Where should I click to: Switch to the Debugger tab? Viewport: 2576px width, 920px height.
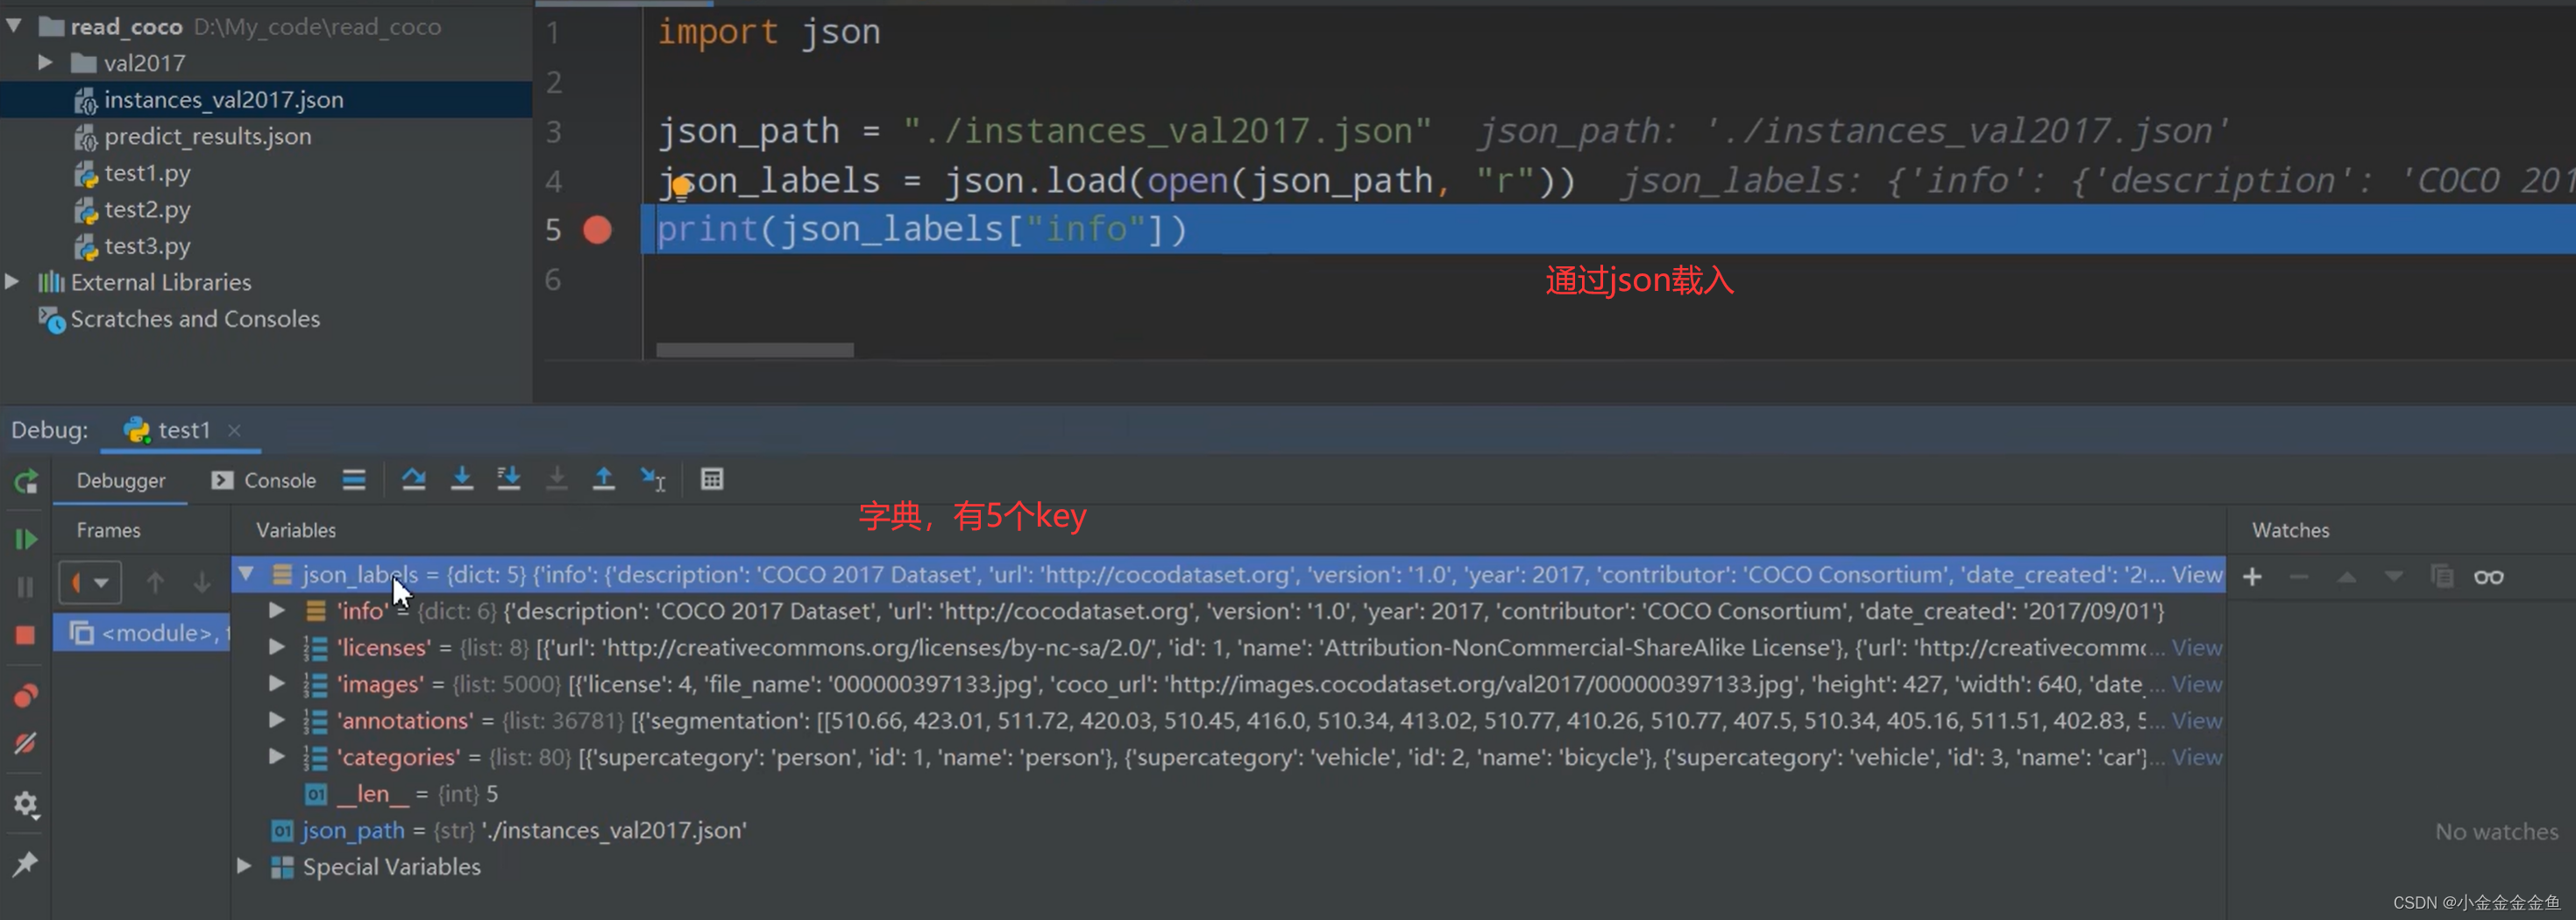point(121,480)
